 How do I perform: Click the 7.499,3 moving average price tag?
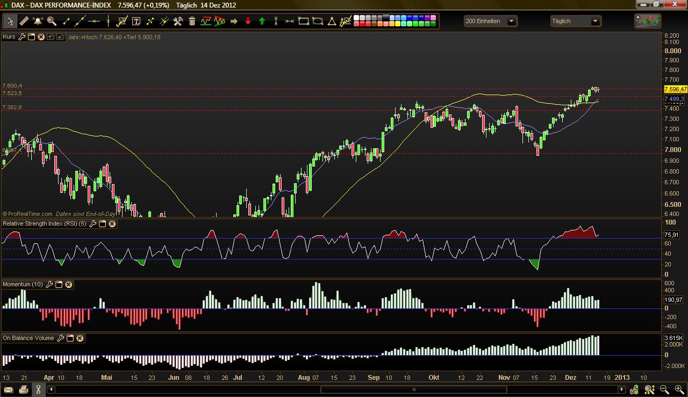pyautogui.click(x=674, y=99)
